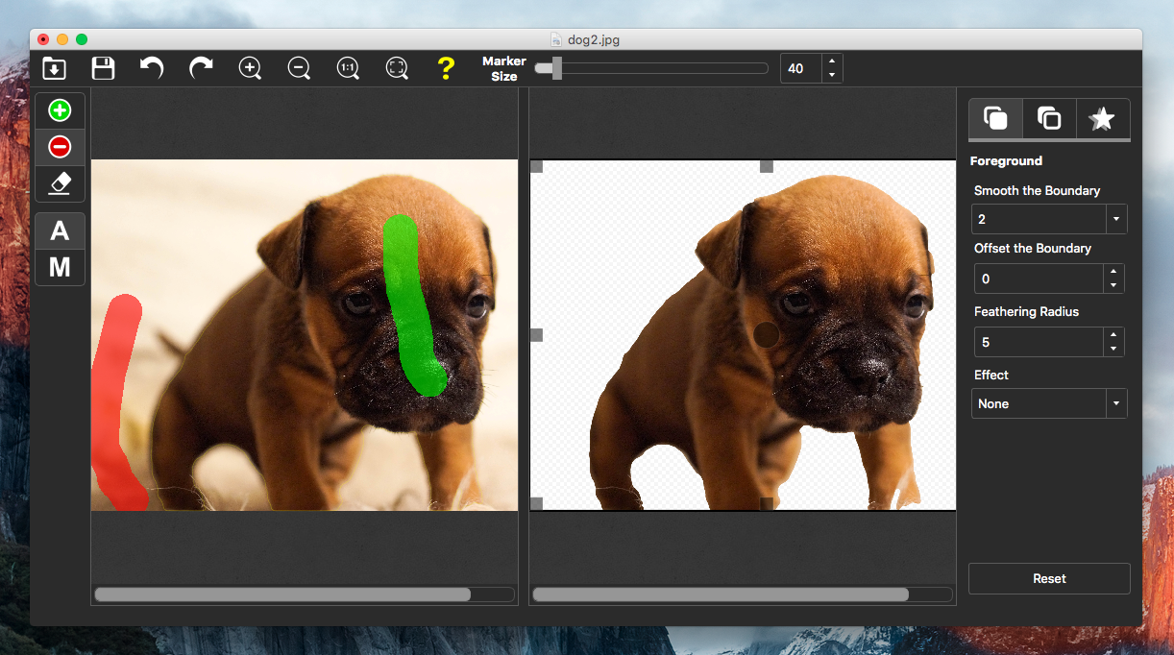Open the Background settings tab
The height and width of the screenshot is (655, 1174).
click(1049, 119)
